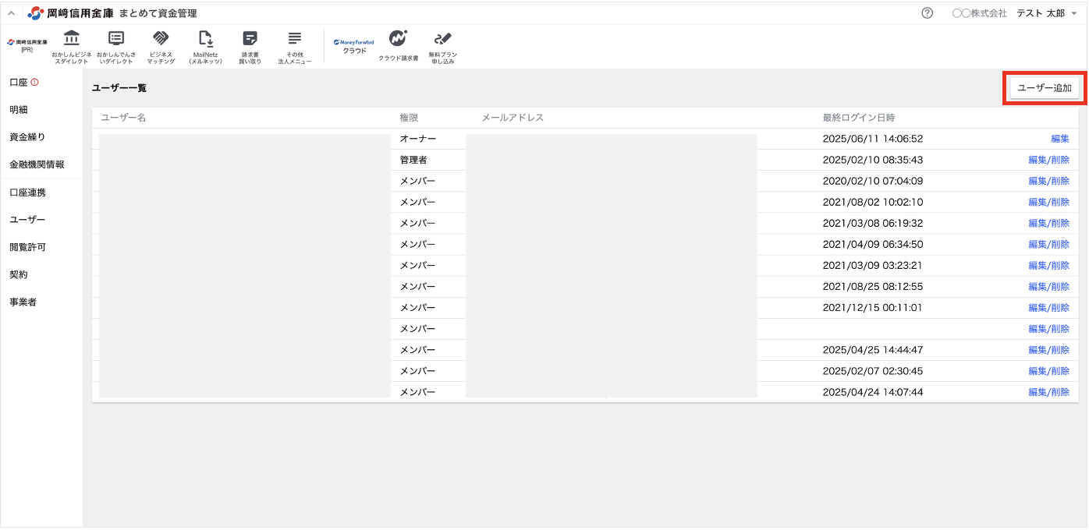
Task: Open the 閲覧許可 sidebar item
Action: tap(27, 247)
